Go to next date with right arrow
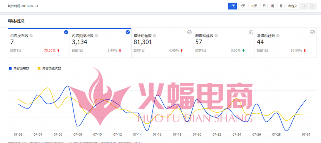The height and width of the screenshot is (143, 321). pyautogui.click(x=313, y=6)
